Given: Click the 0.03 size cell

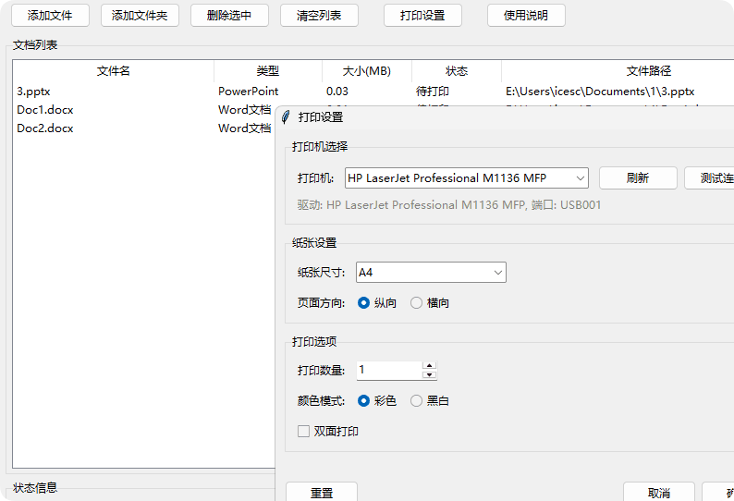Looking at the screenshot, I should [337, 92].
